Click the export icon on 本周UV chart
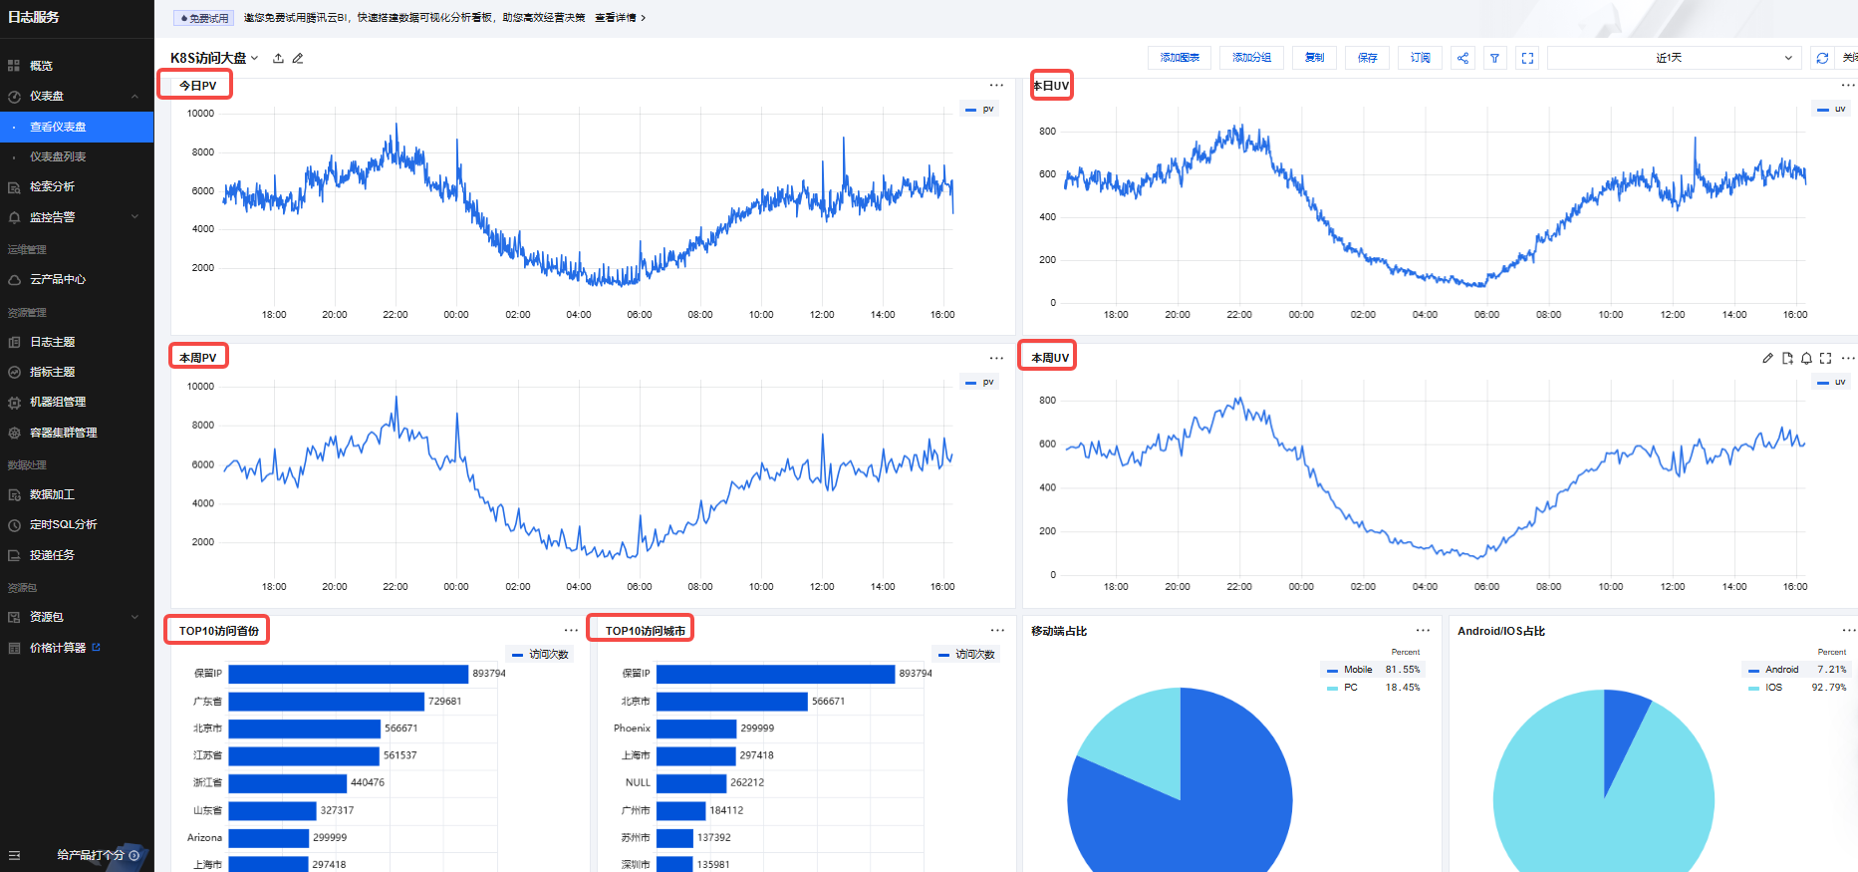 [x=1787, y=358]
